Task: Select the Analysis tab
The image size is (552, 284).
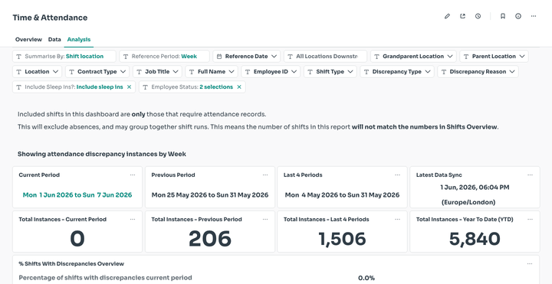Action: coord(79,39)
